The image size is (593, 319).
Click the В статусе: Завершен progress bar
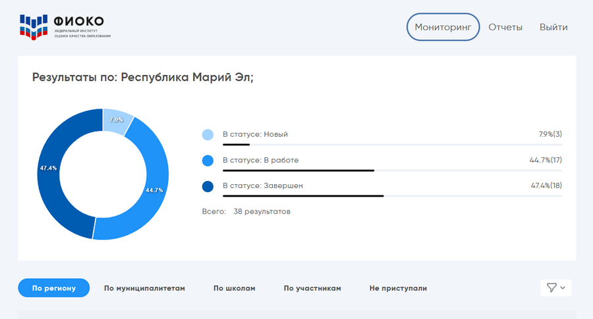tap(392, 196)
